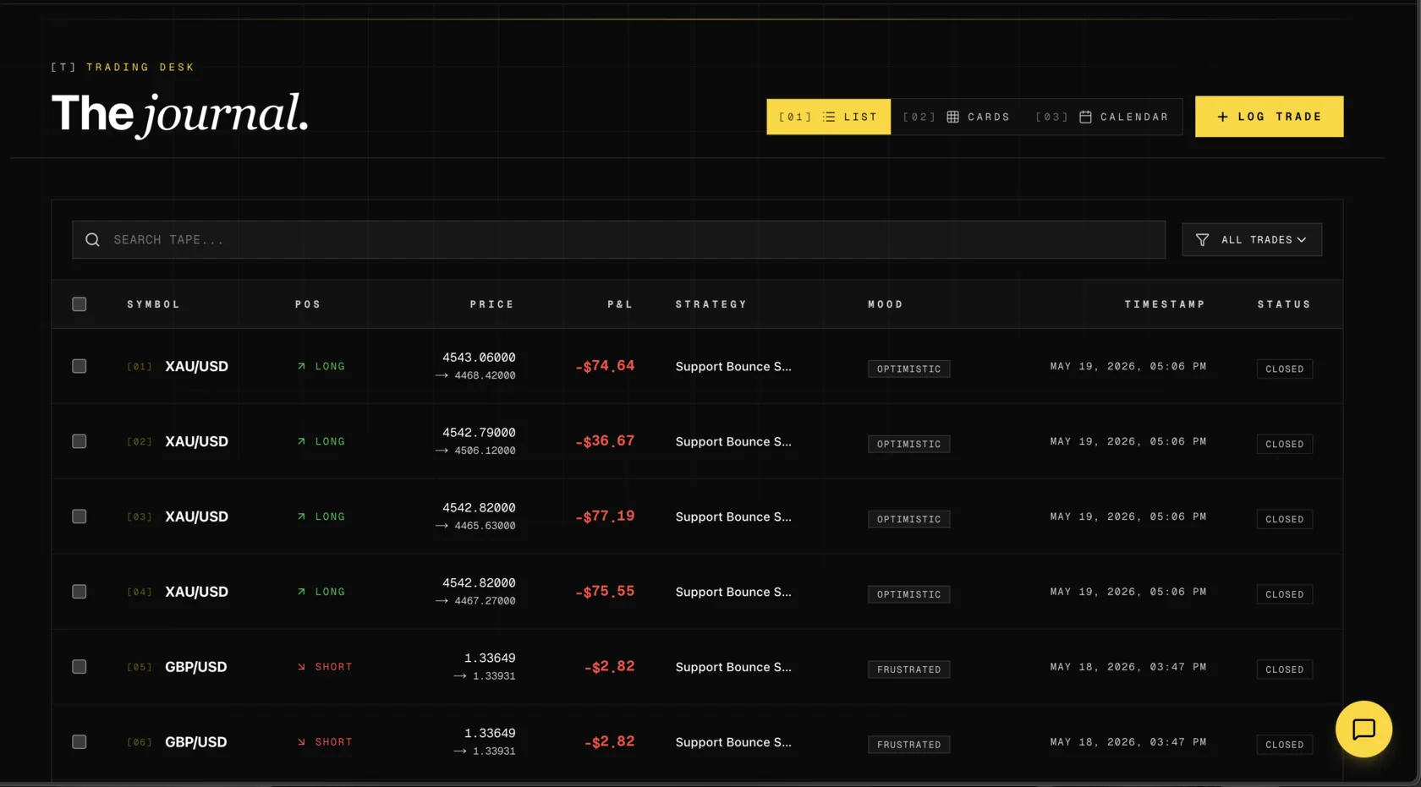1421x787 pixels.
Task: Click the short arrow icon in row 05
Action: (301, 667)
